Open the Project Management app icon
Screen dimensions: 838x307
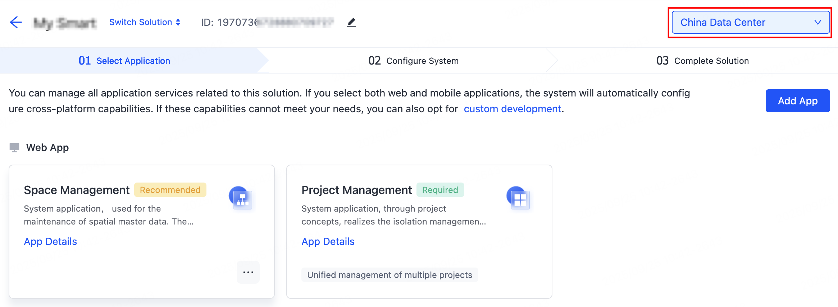(518, 198)
